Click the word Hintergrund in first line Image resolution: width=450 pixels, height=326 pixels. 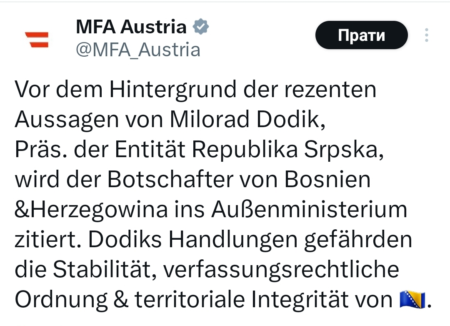pos(173,90)
